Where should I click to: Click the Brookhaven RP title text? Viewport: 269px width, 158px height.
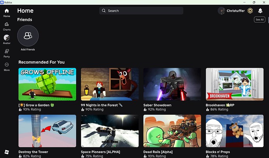[x=220, y=105]
